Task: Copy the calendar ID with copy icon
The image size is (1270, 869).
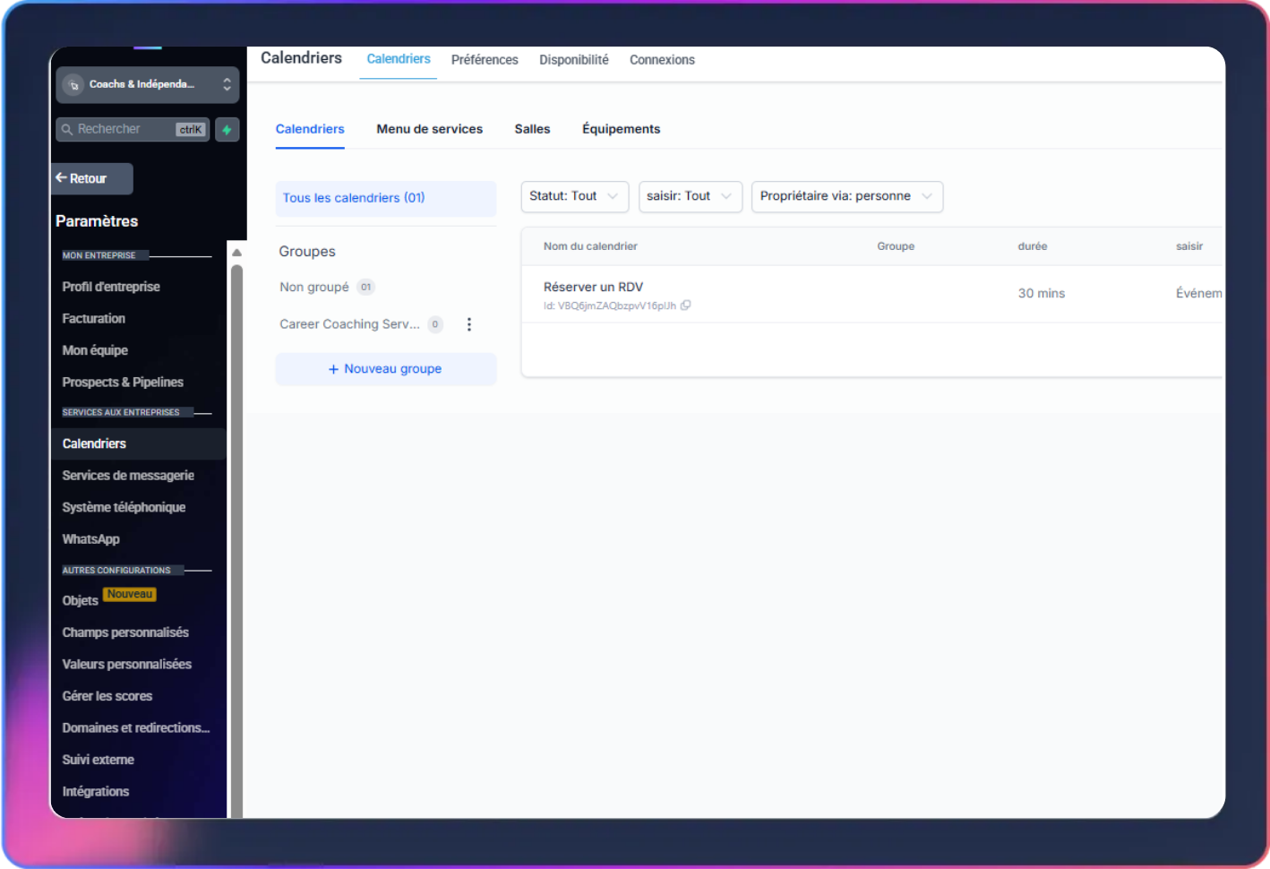Action: (686, 305)
